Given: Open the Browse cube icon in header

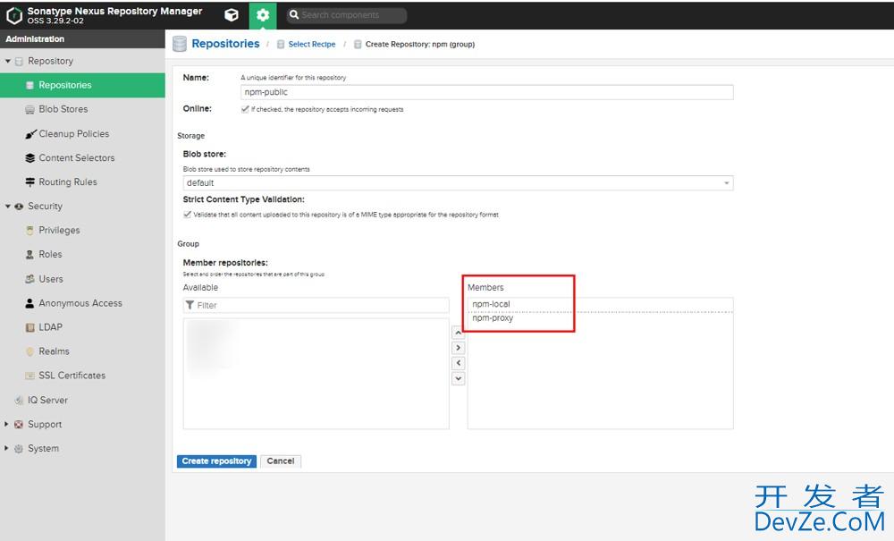Looking at the screenshot, I should pyautogui.click(x=232, y=15).
